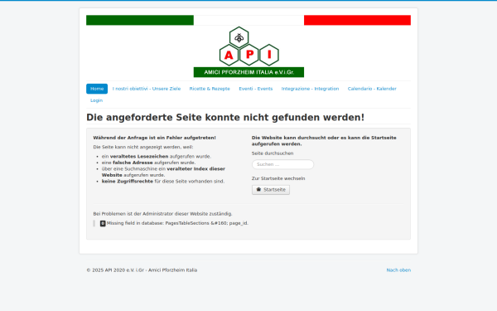Jump to top with Nach oben
Viewport: 497px width, 311px height.
(x=398, y=270)
